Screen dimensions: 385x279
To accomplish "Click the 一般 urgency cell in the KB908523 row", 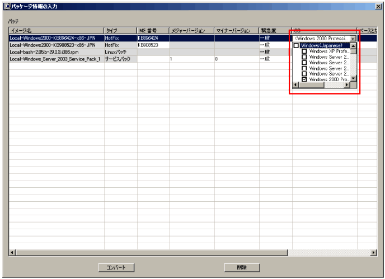I will pos(275,45).
